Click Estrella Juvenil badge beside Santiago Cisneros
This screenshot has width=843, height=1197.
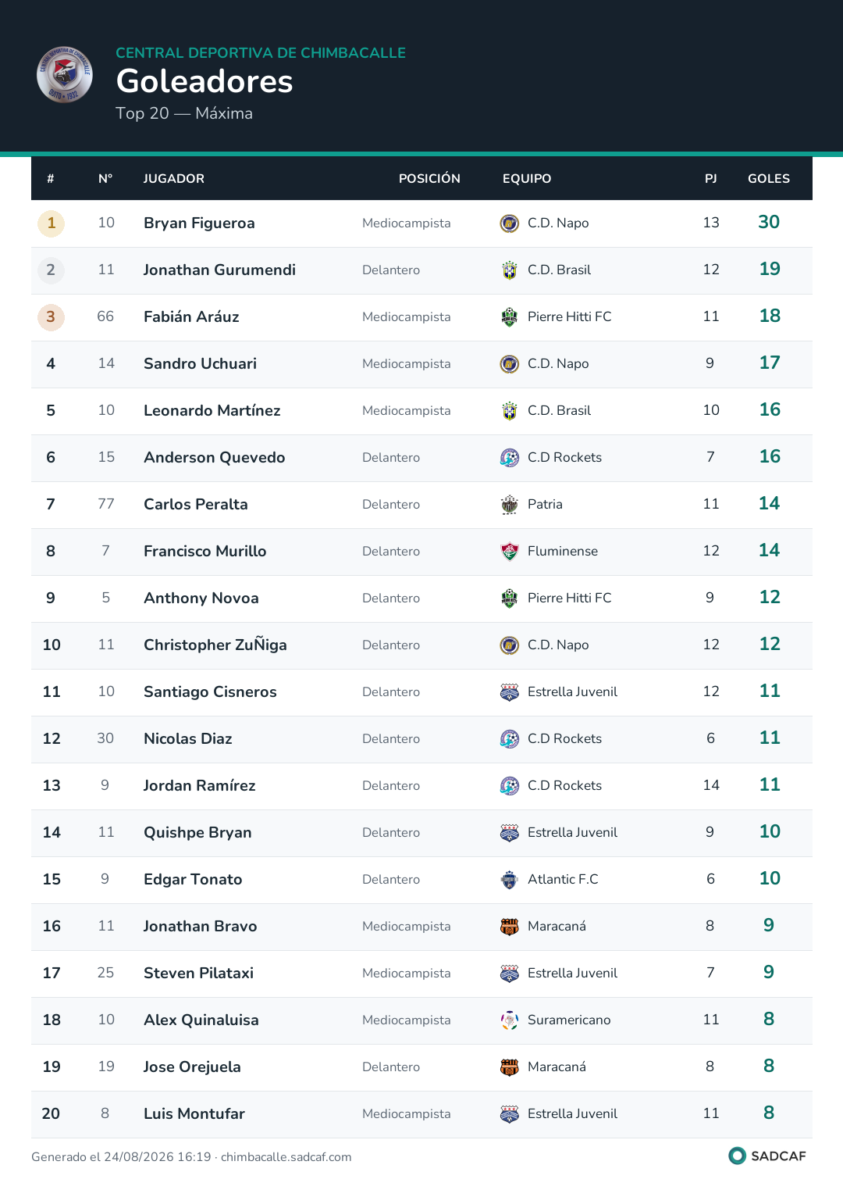510,692
